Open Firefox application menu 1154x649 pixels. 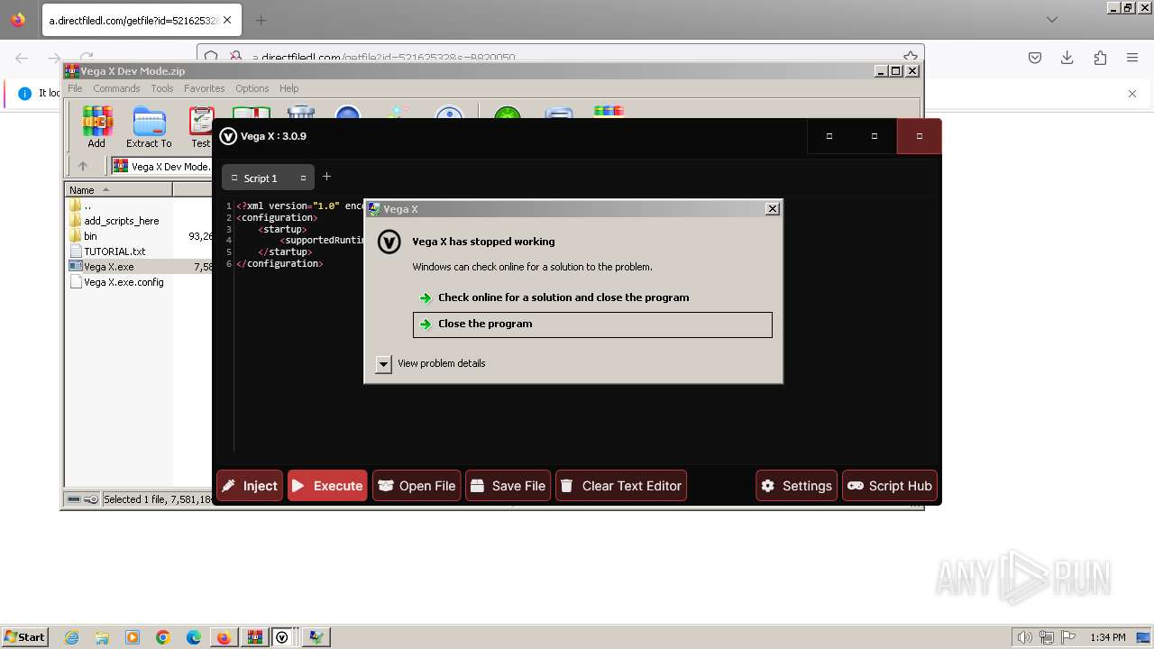1132,58
